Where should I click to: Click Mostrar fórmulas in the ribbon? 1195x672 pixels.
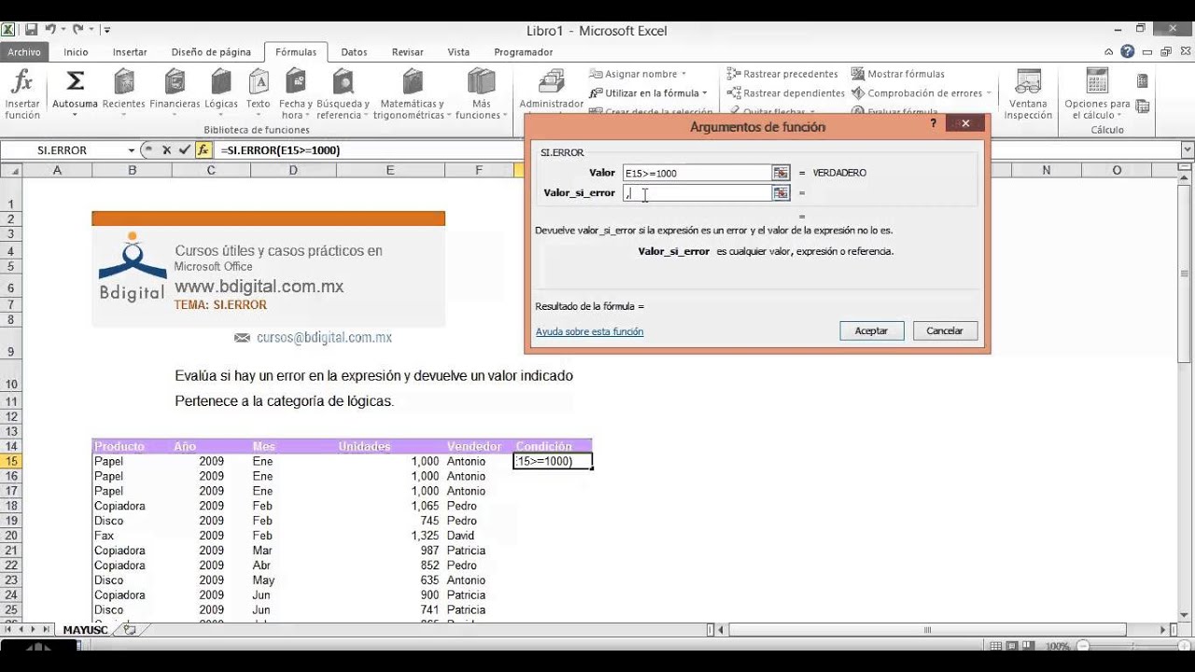tap(897, 74)
